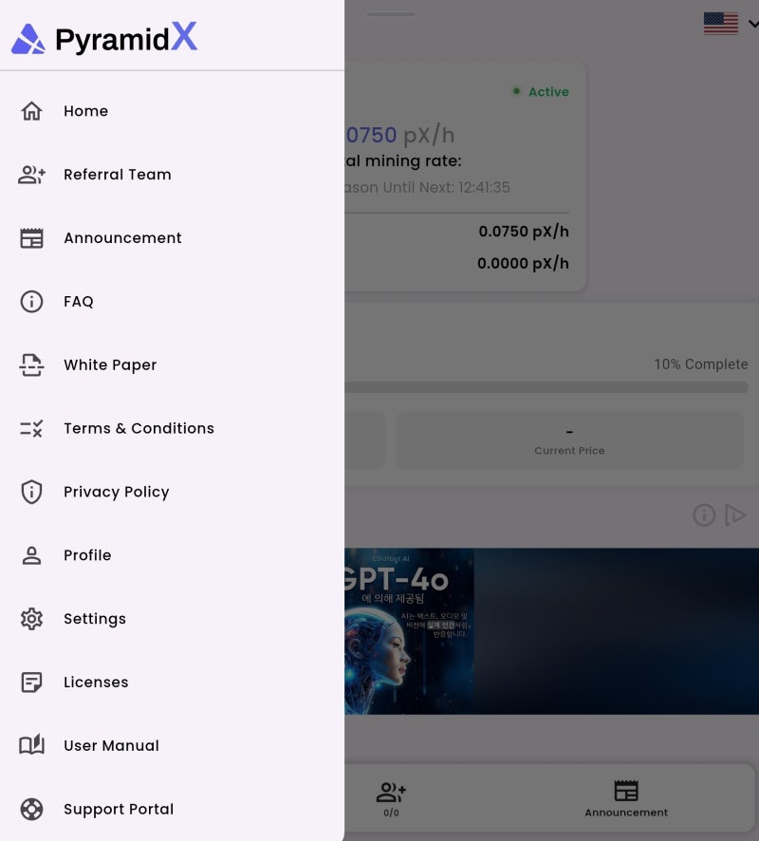Click the User Manual book icon
This screenshot has height=841, width=759.
click(31, 745)
